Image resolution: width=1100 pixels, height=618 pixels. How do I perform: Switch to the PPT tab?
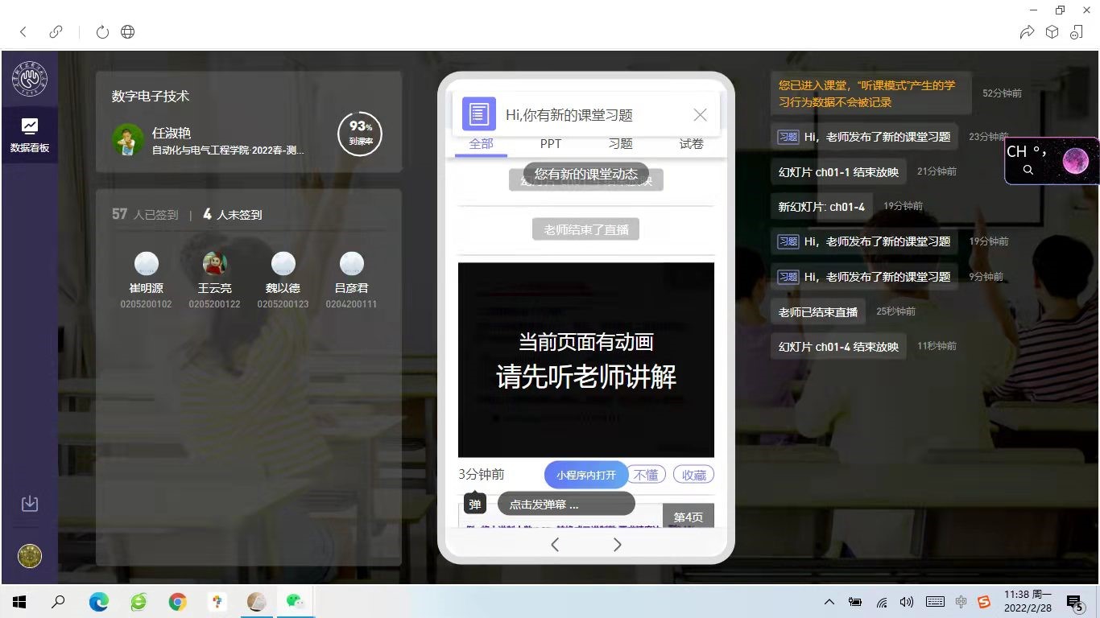click(x=551, y=144)
